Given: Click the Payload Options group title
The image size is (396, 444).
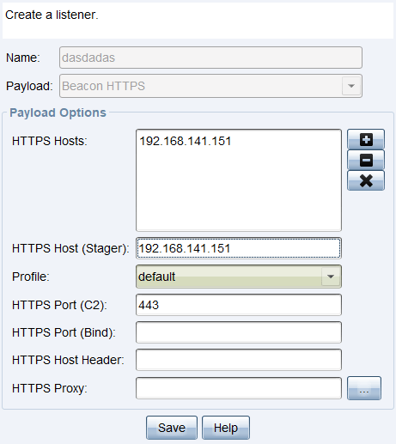Looking at the screenshot, I should pos(58,113).
